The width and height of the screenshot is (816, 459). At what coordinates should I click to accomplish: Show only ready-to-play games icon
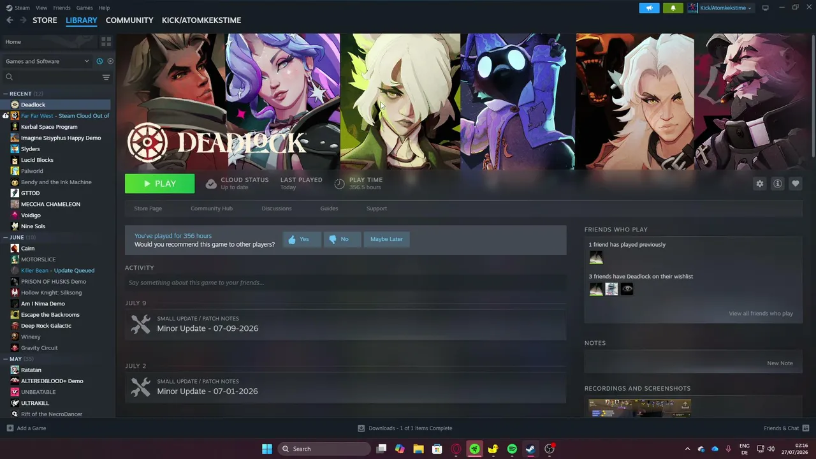coord(110,61)
